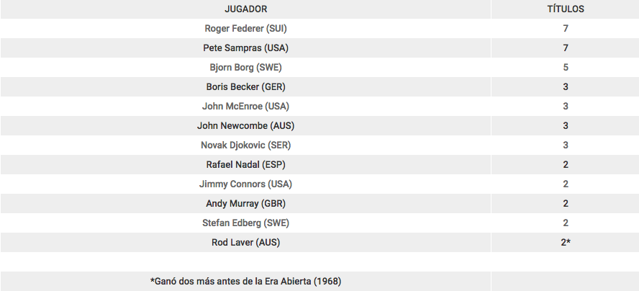Click Rod Laver's 2* titles cell
The width and height of the screenshot is (639, 291).
[565, 243]
